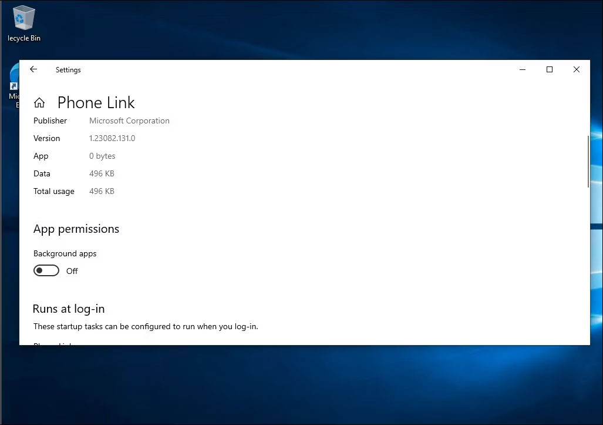Open the Recycle Bin on the desktop
This screenshot has width=603, height=425.
pyautogui.click(x=23, y=18)
